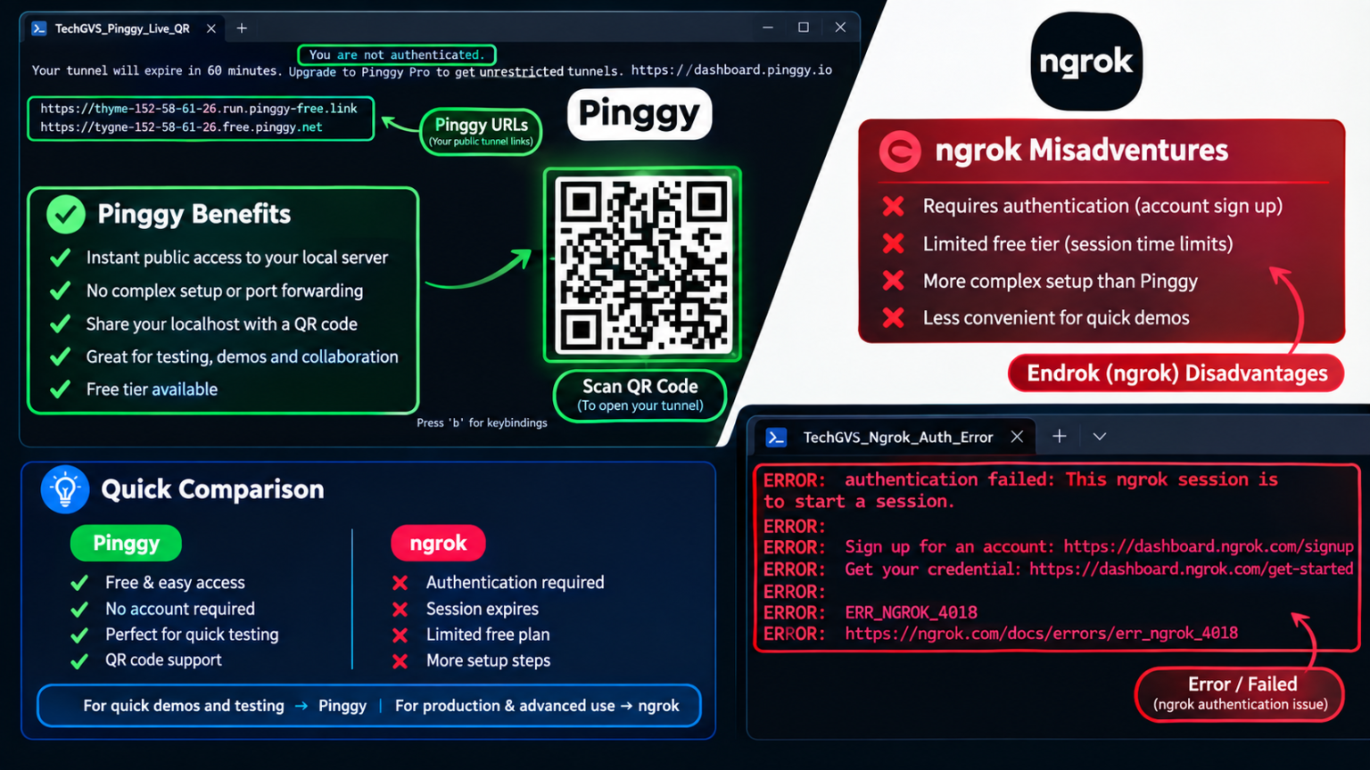
Task: Close the TechGVS_Pinggy_Live_QR tab
Action: (x=211, y=29)
